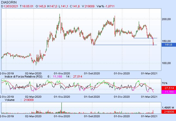Viewport: 176px width, 121px height.
Task: Click the tallest volume spike bar
Action: coord(61,108)
